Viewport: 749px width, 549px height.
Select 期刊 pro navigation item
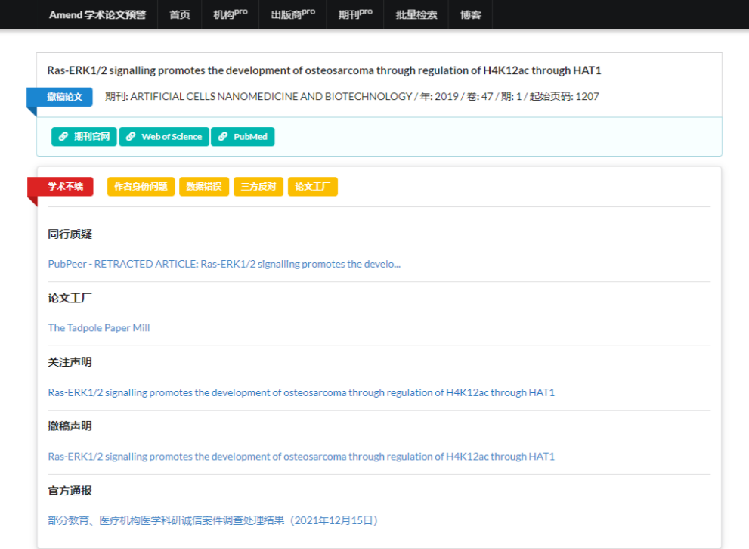click(x=355, y=15)
